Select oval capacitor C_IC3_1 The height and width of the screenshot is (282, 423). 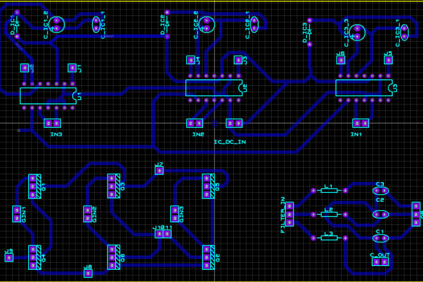[x=404, y=33]
